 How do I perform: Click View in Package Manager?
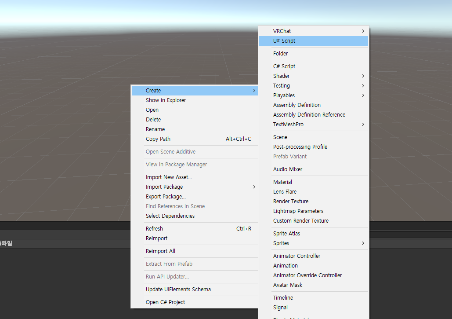(195, 164)
